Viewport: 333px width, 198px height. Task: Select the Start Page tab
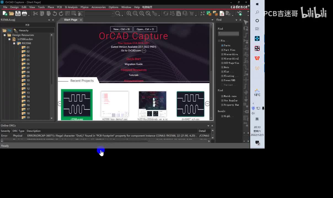click(71, 20)
